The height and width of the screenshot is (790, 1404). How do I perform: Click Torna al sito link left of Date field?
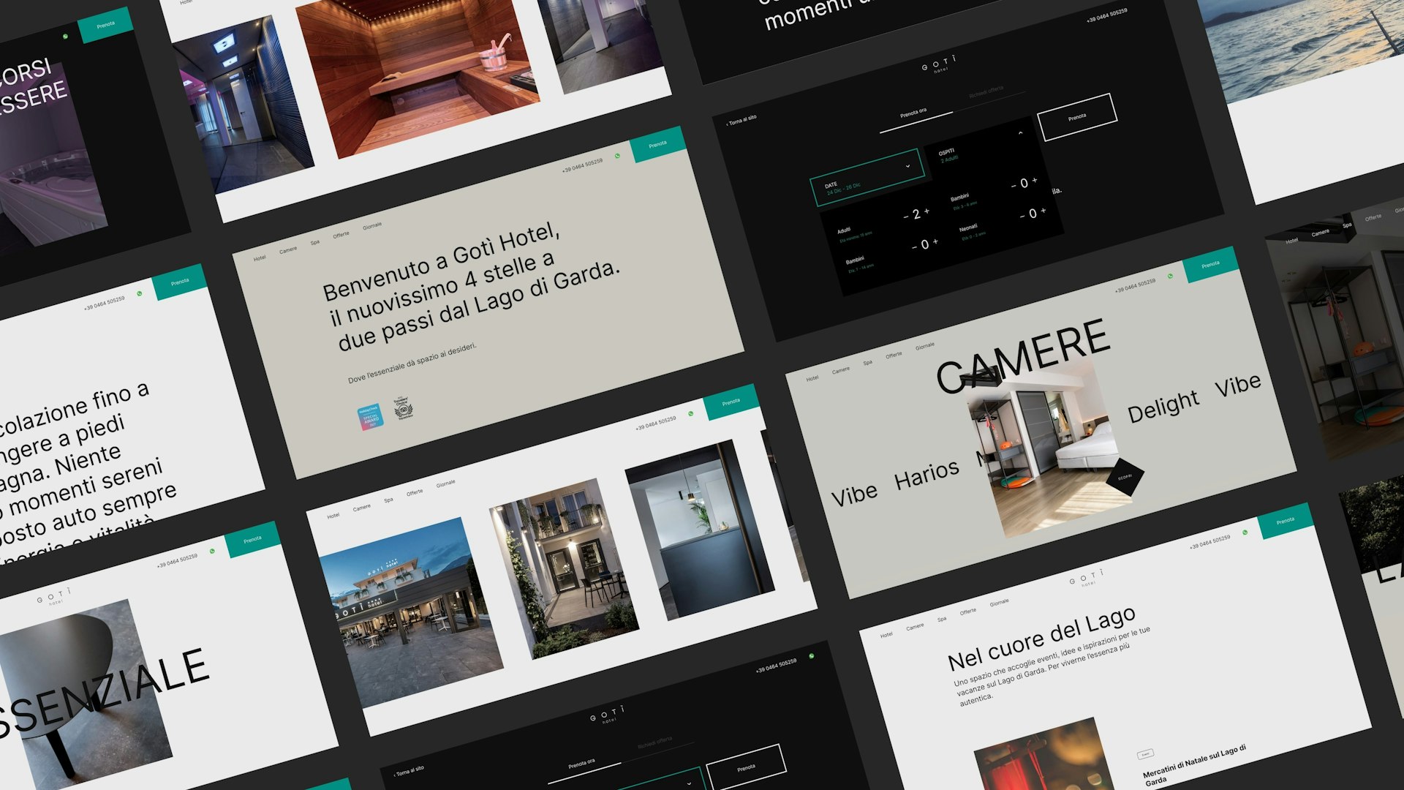point(742,120)
